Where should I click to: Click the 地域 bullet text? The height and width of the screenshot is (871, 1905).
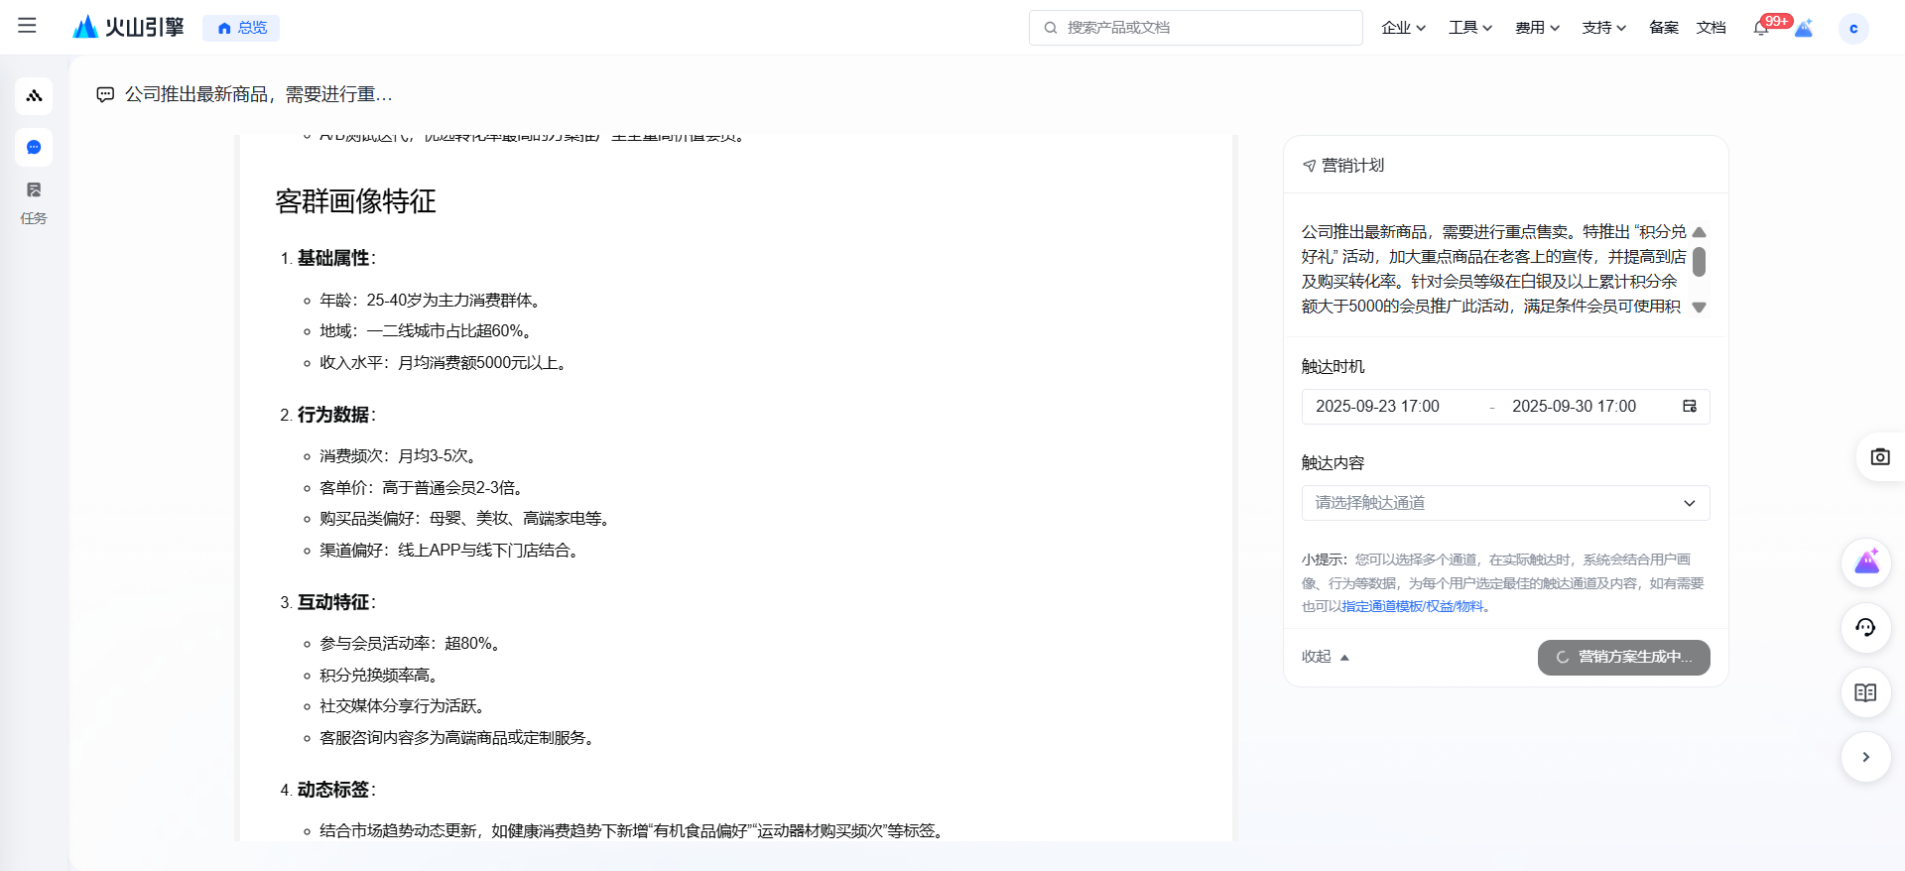click(428, 331)
